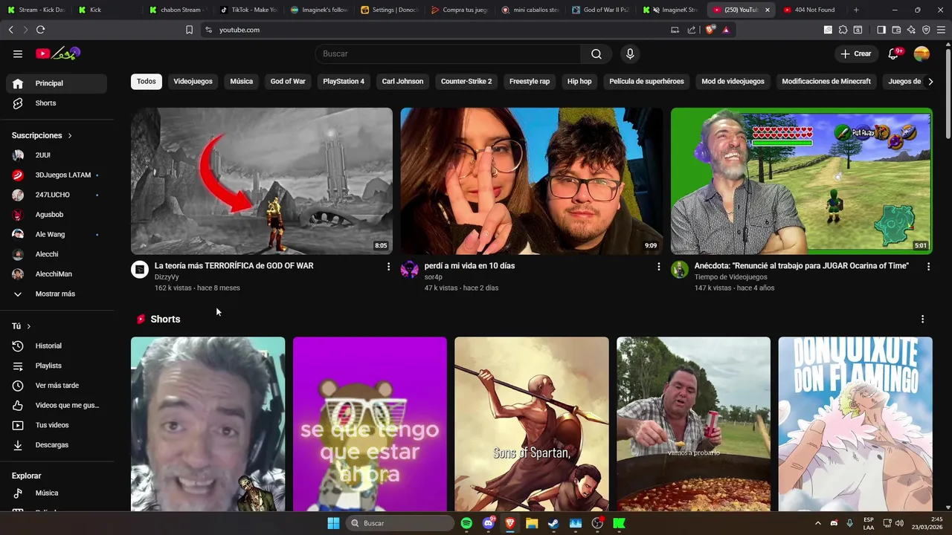Viewport: 952px width, 535px height.
Task: Click the Brave VPN shield icon
Action: [926, 30]
